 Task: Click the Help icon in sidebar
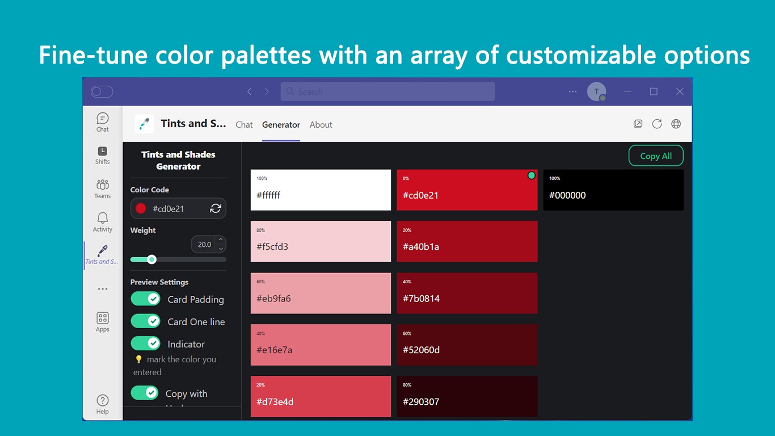pyautogui.click(x=102, y=404)
